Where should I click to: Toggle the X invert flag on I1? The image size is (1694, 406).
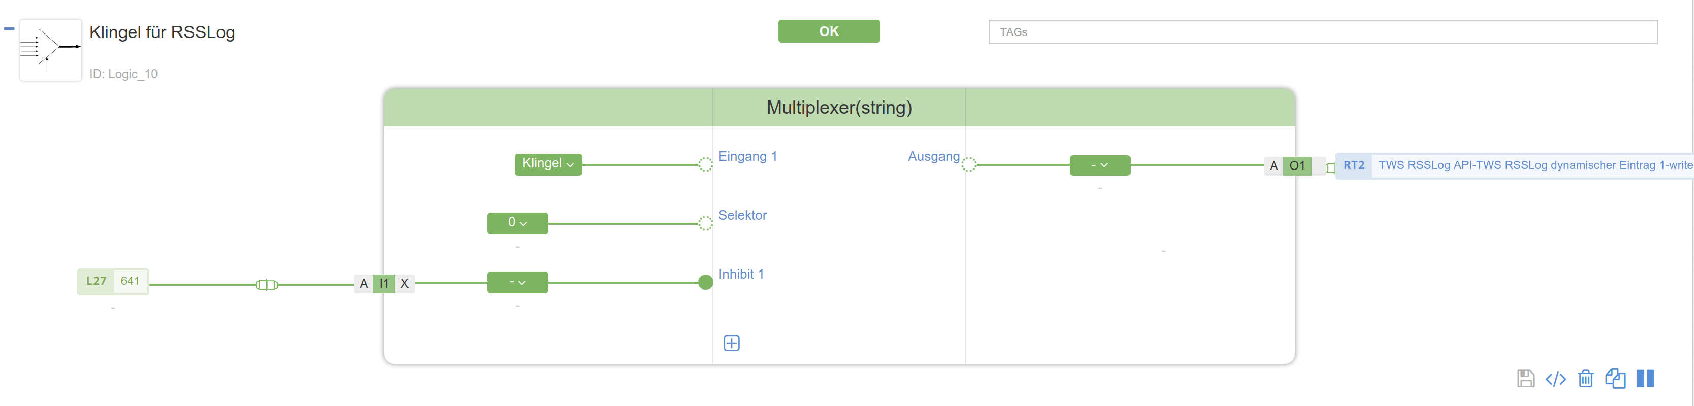[x=404, y=284]
